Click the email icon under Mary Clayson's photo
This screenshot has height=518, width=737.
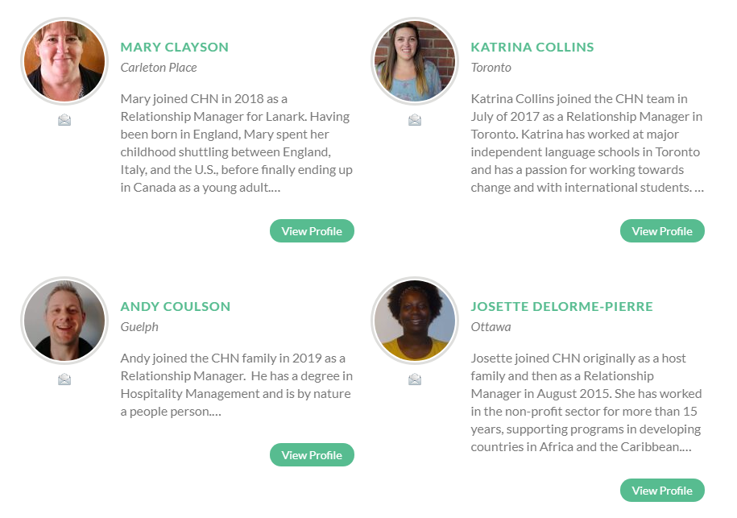64,120
